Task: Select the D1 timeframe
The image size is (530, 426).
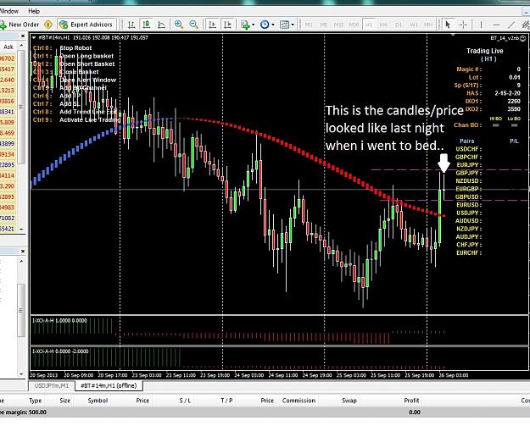Action: (x=399, y=25)
